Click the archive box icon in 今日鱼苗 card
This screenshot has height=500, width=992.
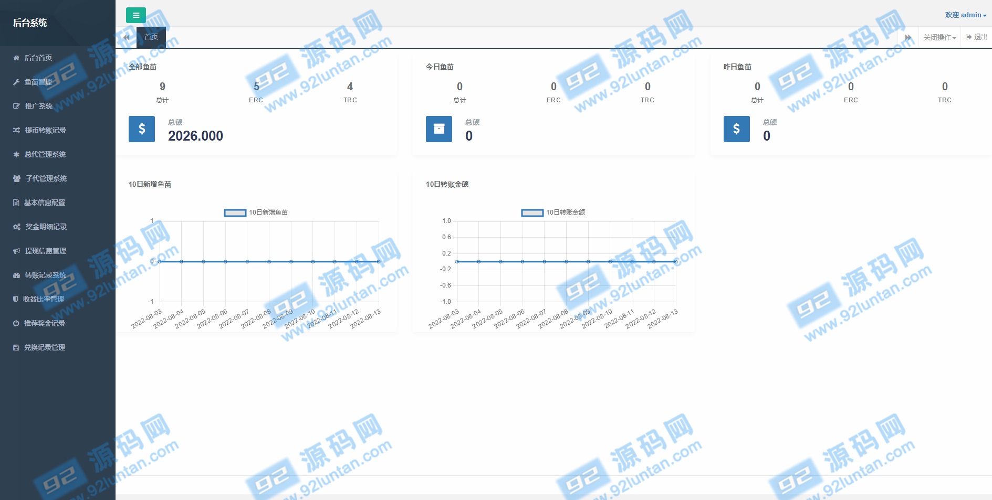pos(439,129)
